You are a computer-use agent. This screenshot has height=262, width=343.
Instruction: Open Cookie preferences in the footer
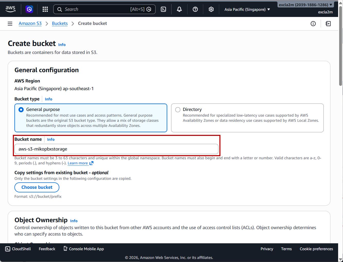coord(316,249)
